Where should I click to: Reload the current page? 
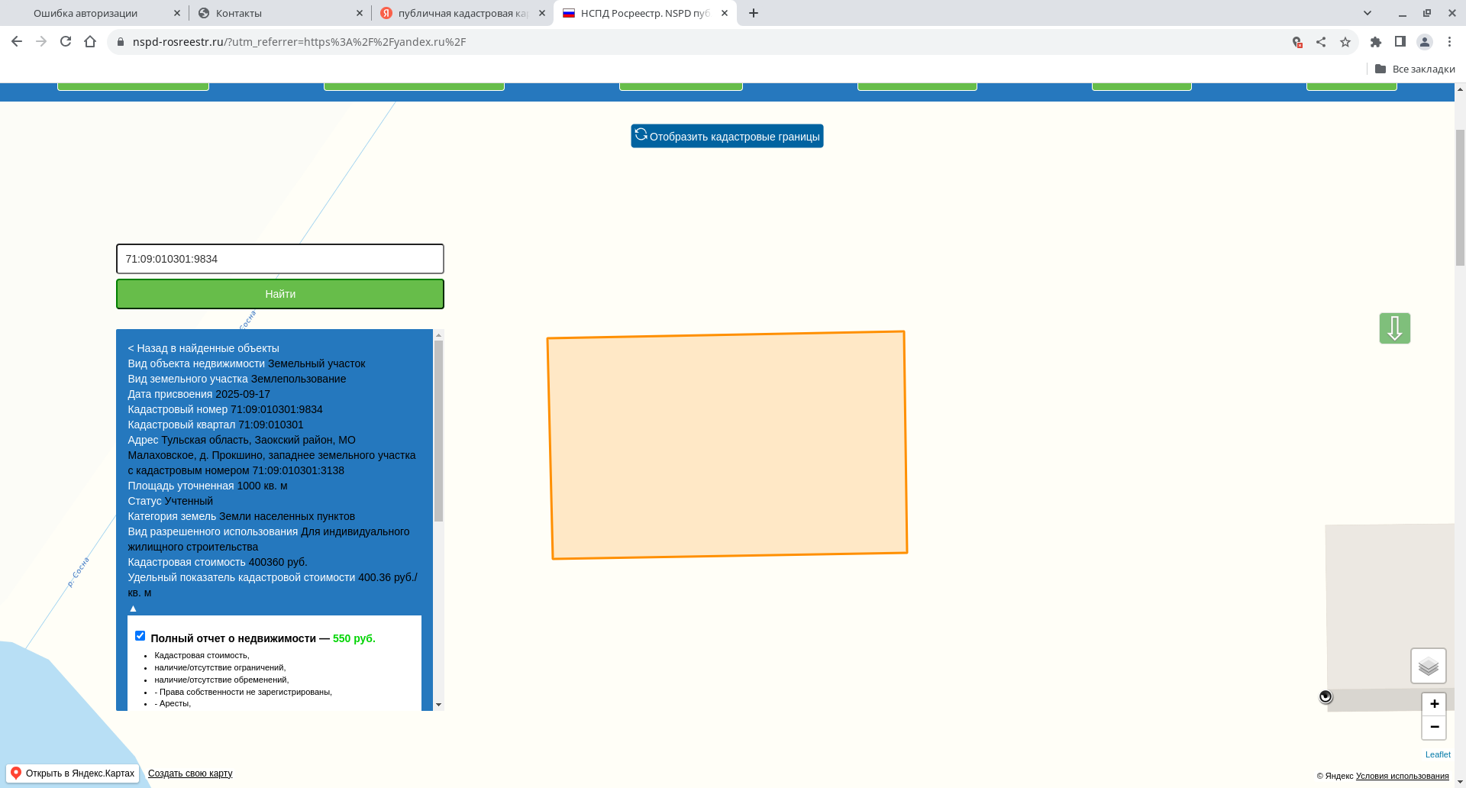click(66, 42)
